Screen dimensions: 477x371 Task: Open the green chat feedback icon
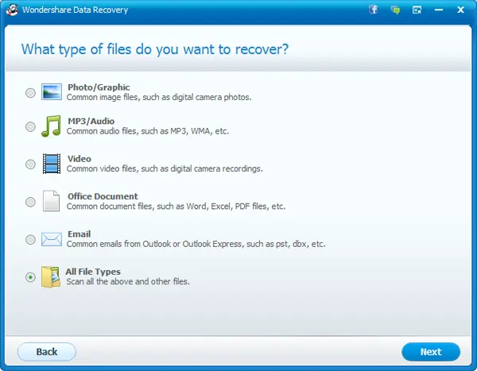(395, 10)
